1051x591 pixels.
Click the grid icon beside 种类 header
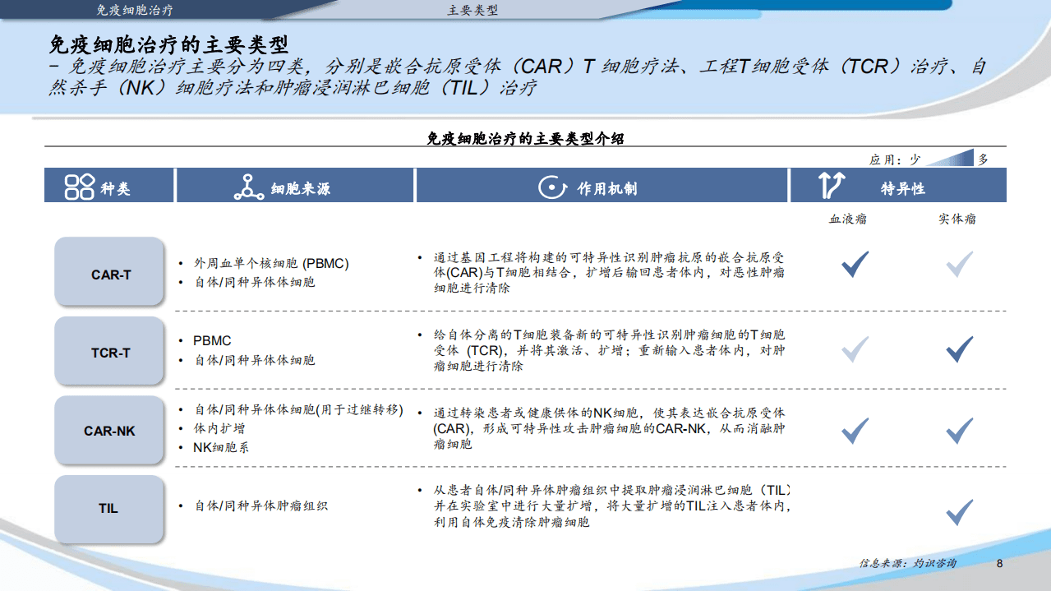coord(78,185)
